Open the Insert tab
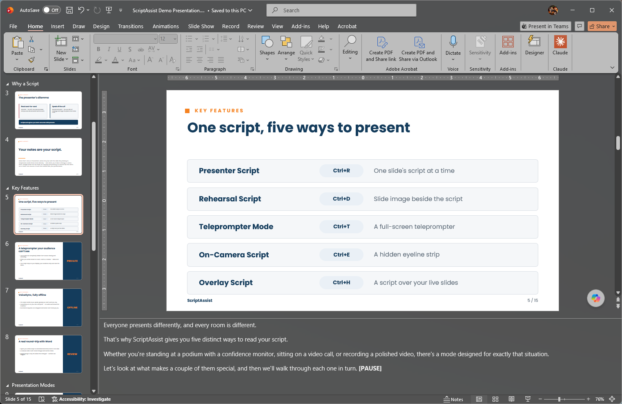Screen dimensions: 622x404 coord(58,26)
